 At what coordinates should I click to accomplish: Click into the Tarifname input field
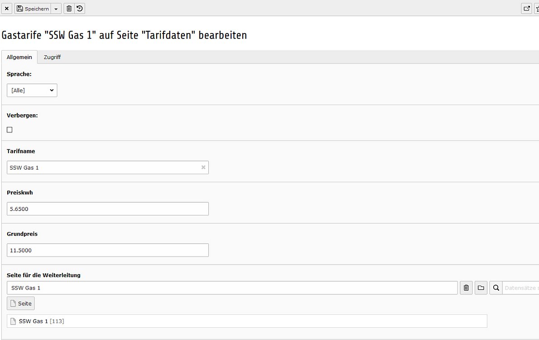tap(108, 168)
